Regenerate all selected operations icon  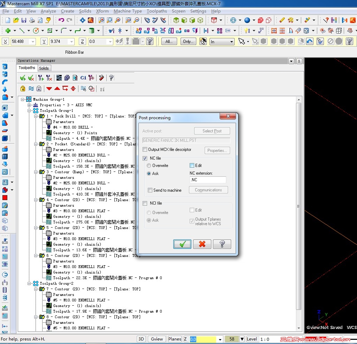click(x=41, y=78)
